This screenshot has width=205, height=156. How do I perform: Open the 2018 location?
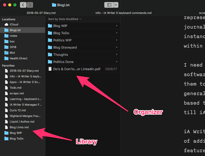click(23, 47)
